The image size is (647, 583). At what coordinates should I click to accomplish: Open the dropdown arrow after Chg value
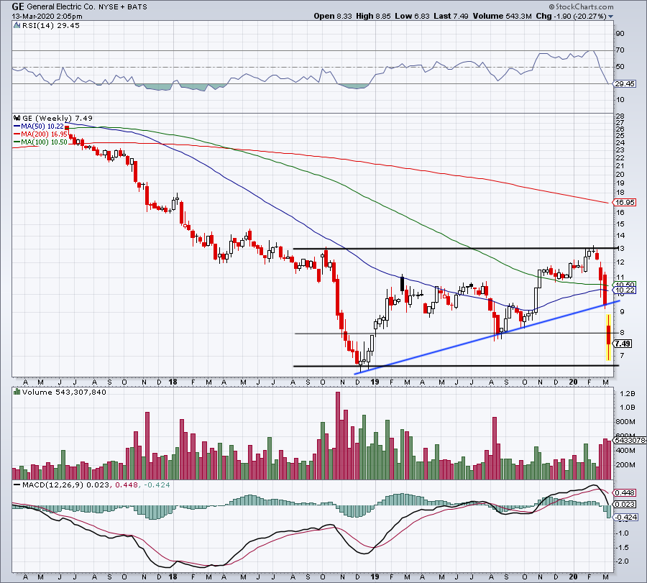pos(610,17)
